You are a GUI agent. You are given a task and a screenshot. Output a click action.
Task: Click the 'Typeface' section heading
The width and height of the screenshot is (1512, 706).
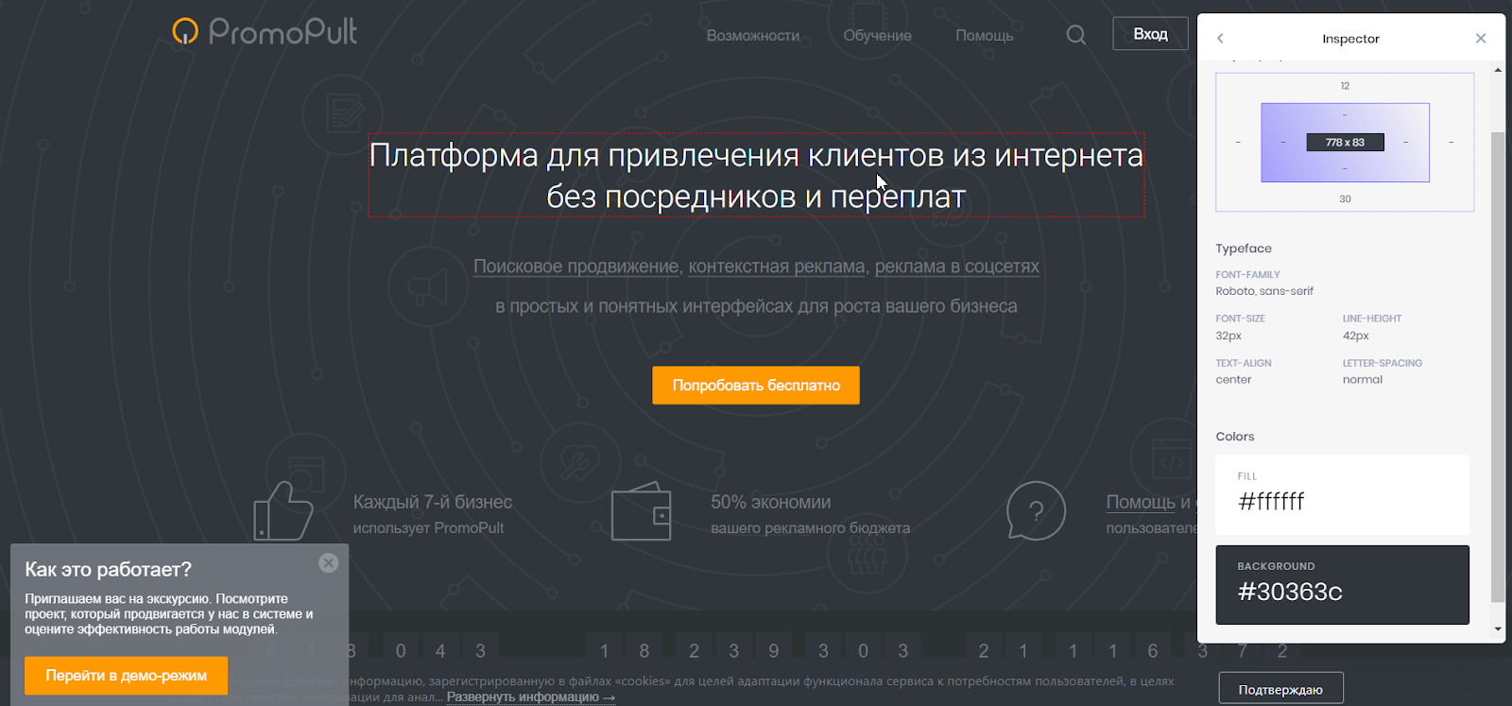(1244, 249)
